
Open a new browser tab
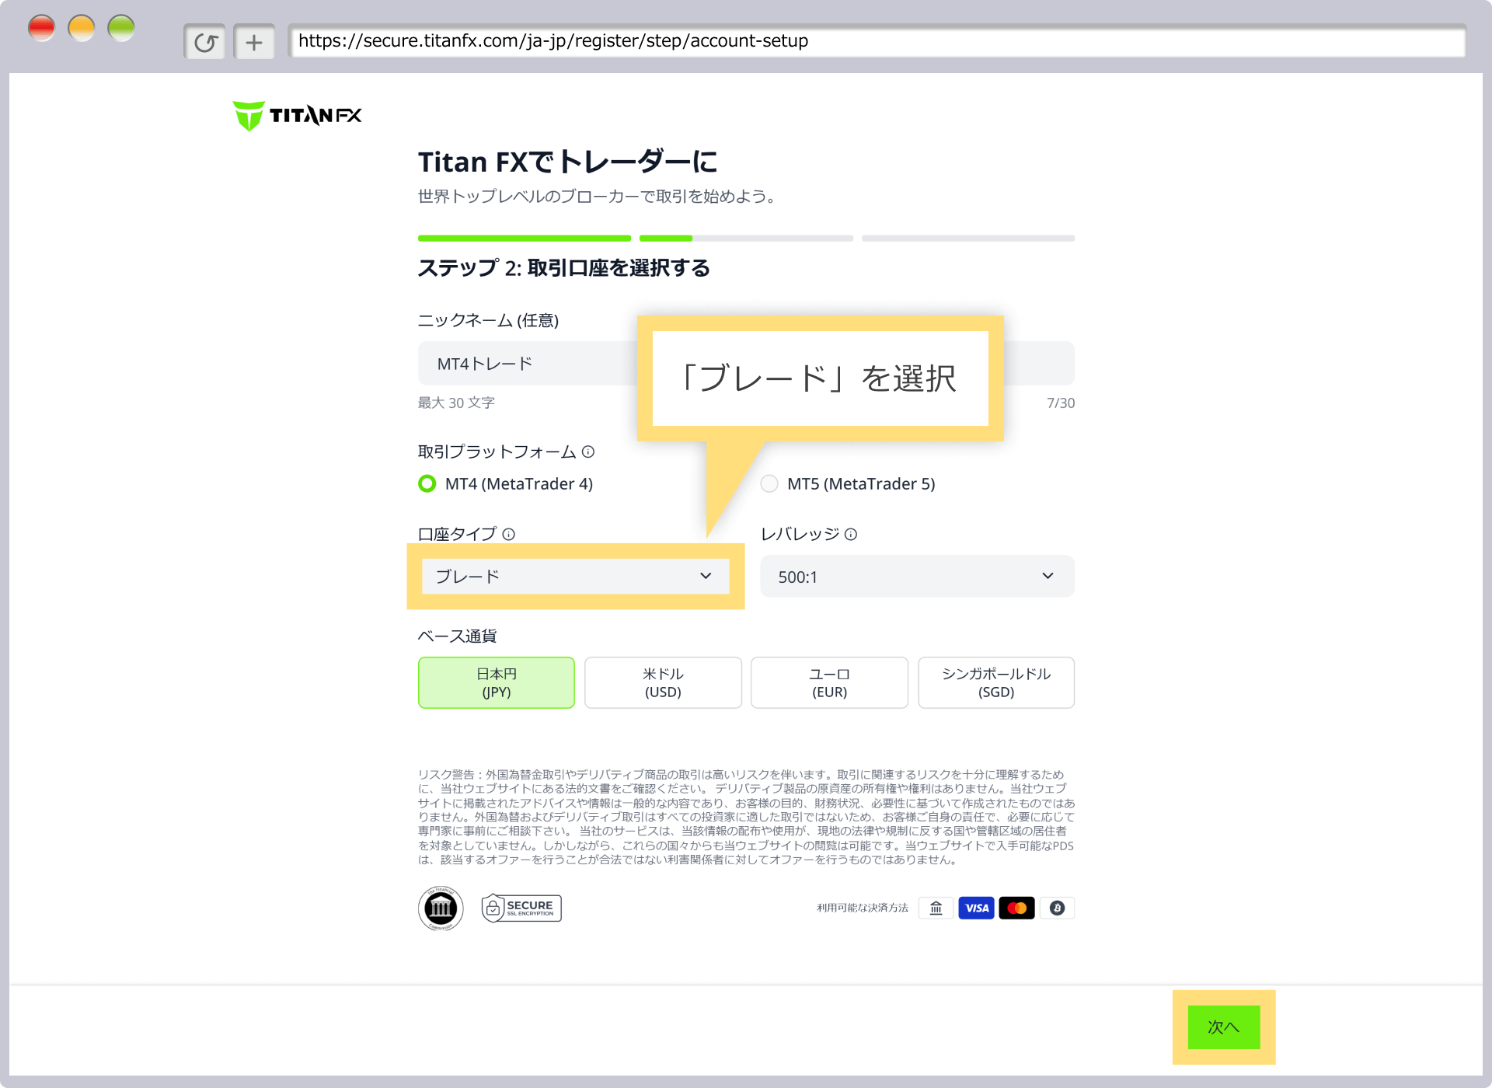pyautogui.click(x=254, y=41)
